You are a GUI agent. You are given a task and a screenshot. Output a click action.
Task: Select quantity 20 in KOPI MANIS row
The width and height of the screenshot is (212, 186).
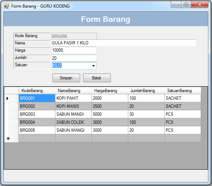click(x=146, y=106)
